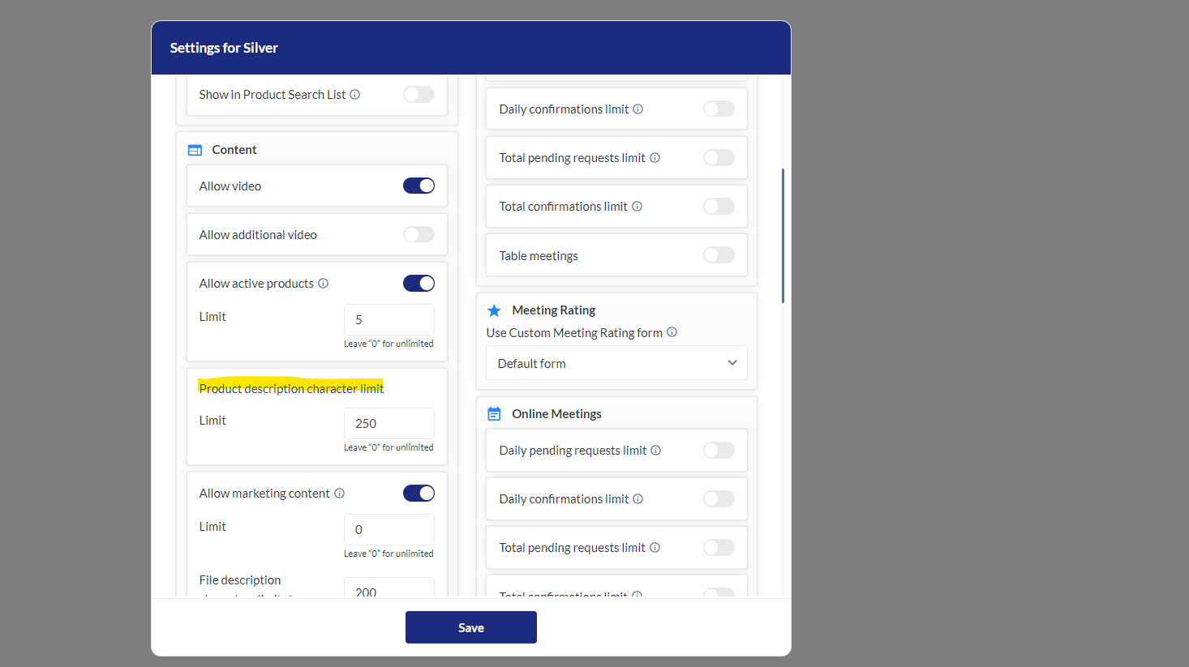Image resolution: width=1189 pixels, height=667 pixels.
Task: Click the Allow active products limit field
Action: (389, 320)
